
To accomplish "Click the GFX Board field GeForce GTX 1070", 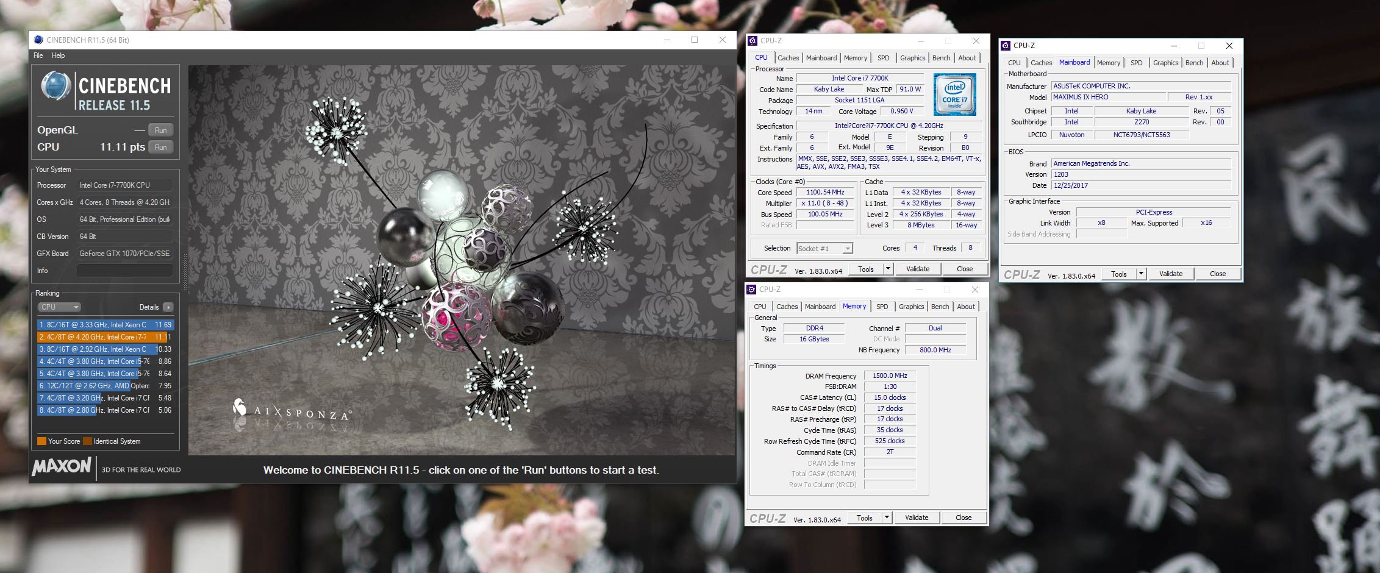I will [125, 254].
